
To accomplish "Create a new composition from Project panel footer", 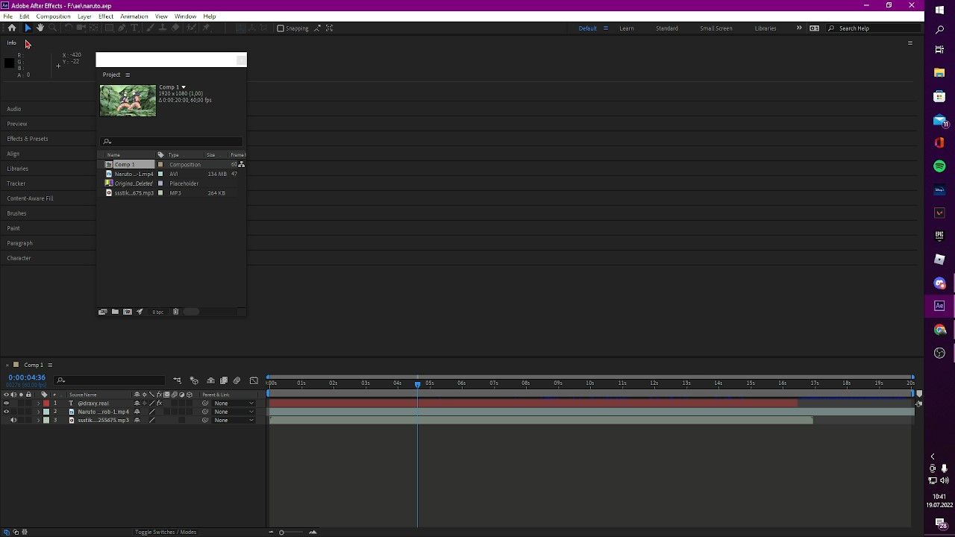I will [128, 312].
